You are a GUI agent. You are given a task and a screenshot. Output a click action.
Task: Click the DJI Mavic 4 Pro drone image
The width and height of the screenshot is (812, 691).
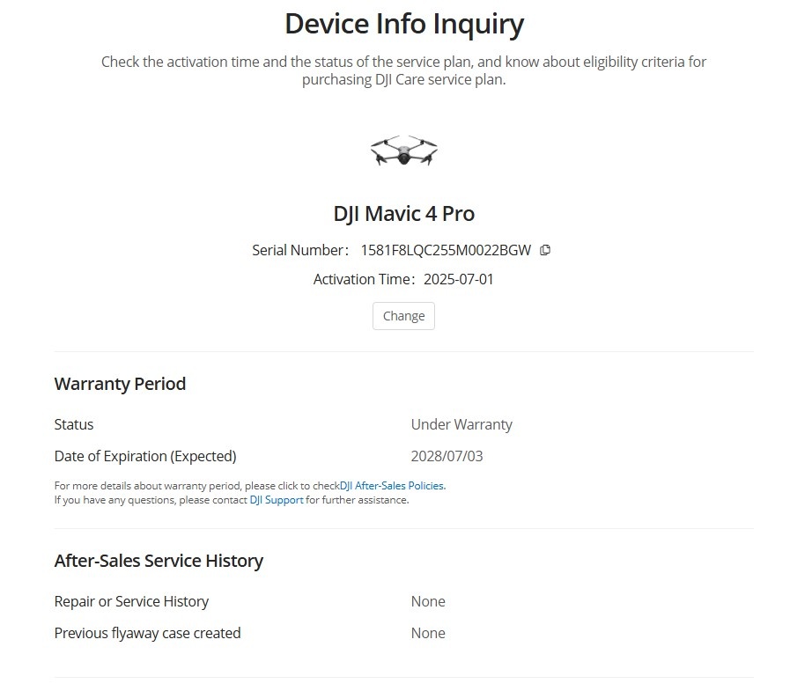403,150
